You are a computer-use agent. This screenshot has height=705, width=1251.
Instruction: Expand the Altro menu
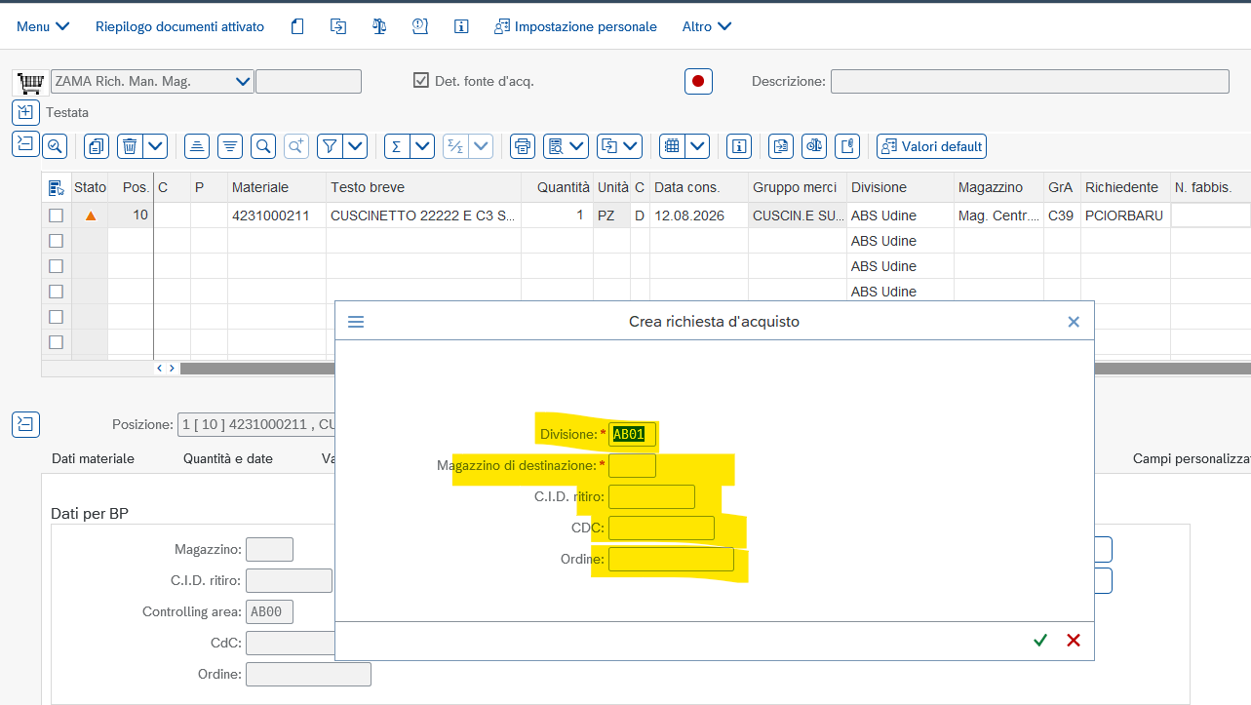(707, 26)
